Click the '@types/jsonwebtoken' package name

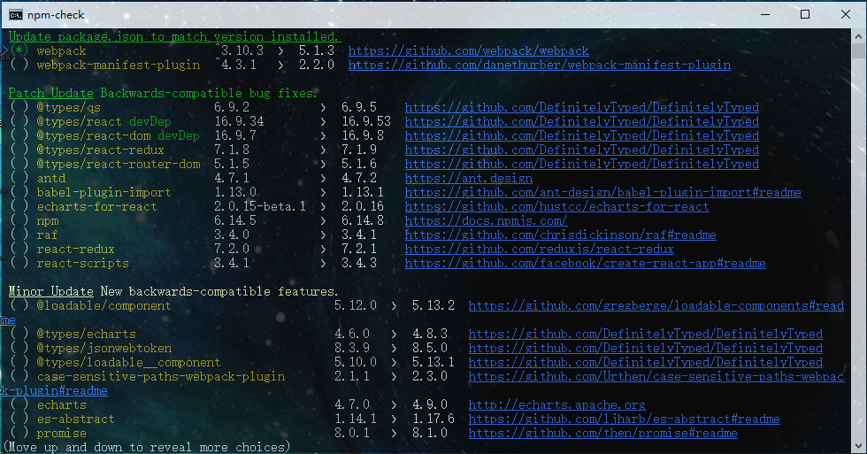[104, 348]
